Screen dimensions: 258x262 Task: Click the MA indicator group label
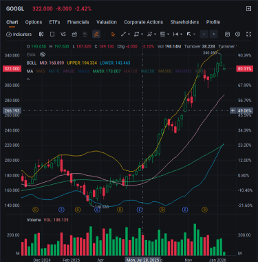pyautogui.click(x=30, y=71)
